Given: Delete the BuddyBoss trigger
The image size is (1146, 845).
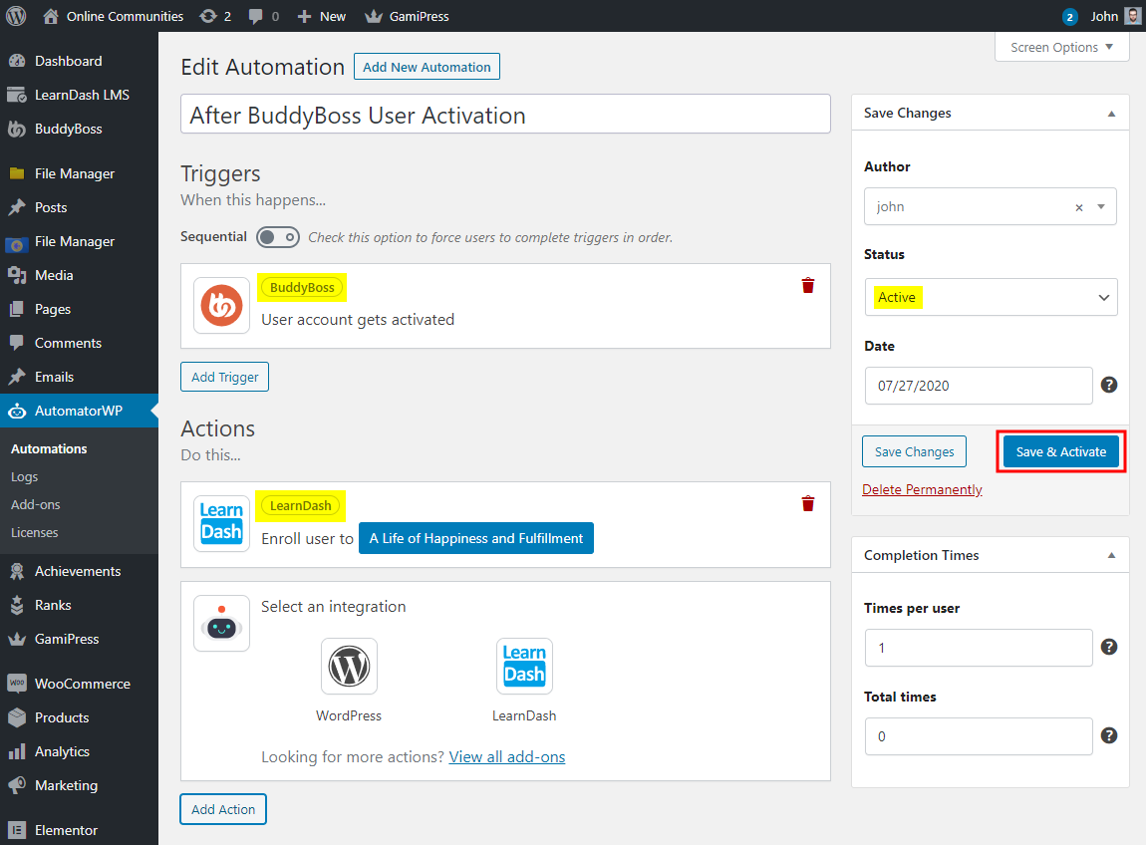Looking at the screenshot, I should (807, 285).
